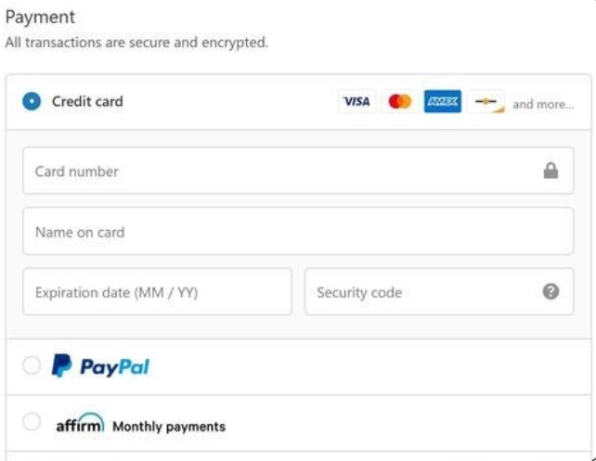The width and height of the screenshot is (596, 461).
Task: Focus the Card number field
Action: (298, 171)
